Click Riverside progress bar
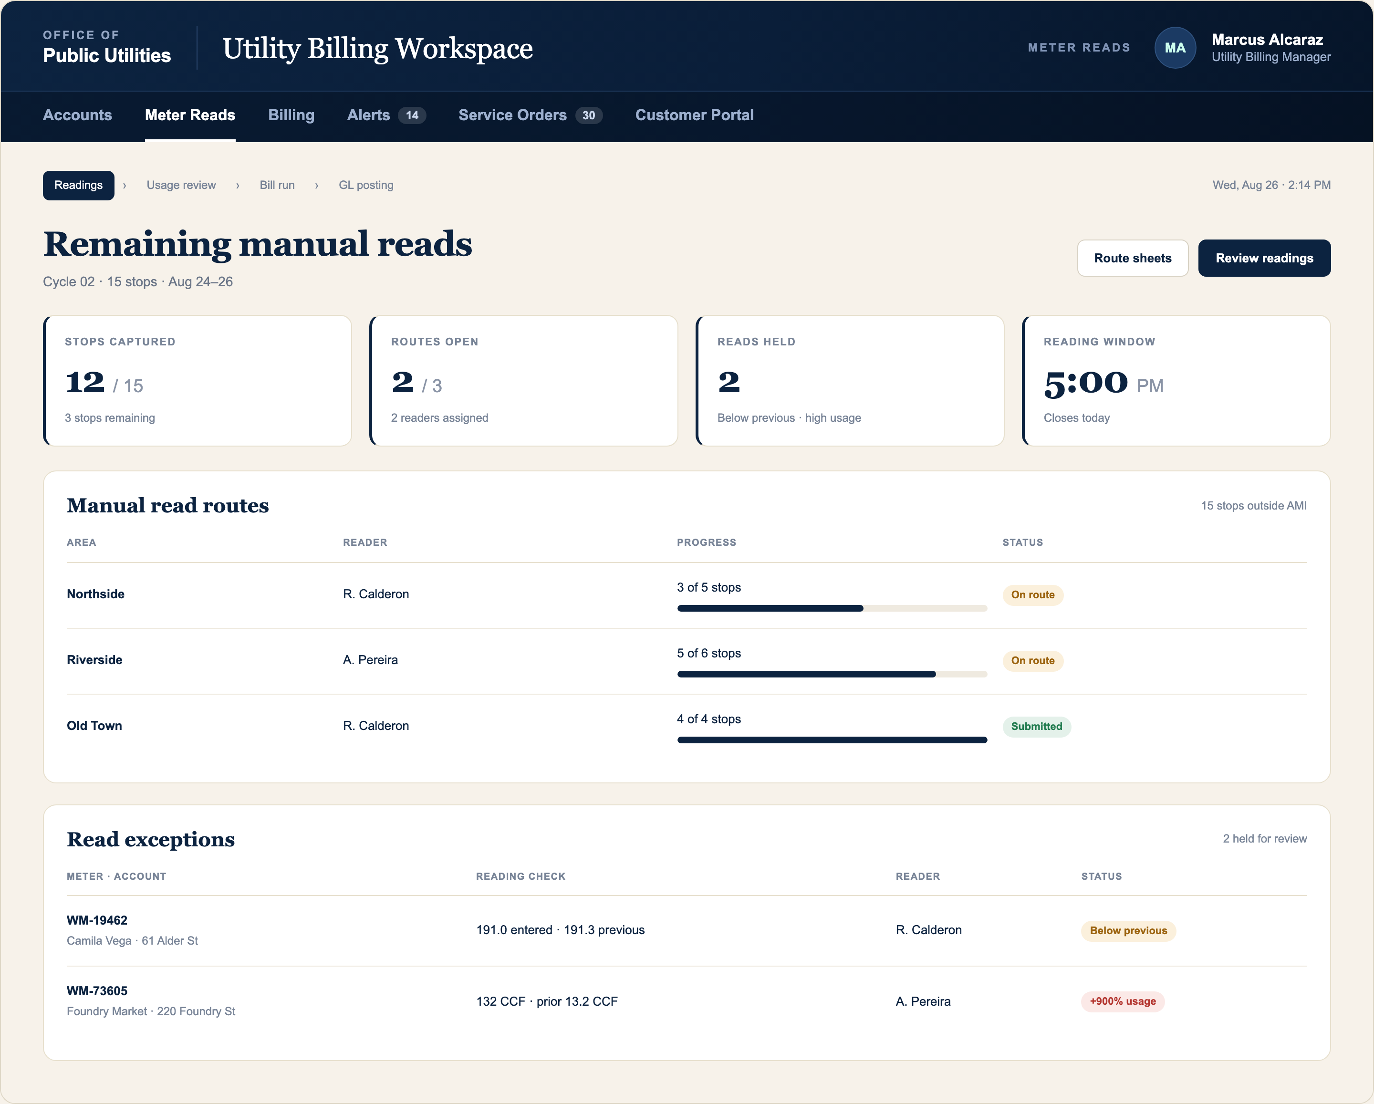The width and height of the screenshot is (1374, 1104). [x=832, y=674]
